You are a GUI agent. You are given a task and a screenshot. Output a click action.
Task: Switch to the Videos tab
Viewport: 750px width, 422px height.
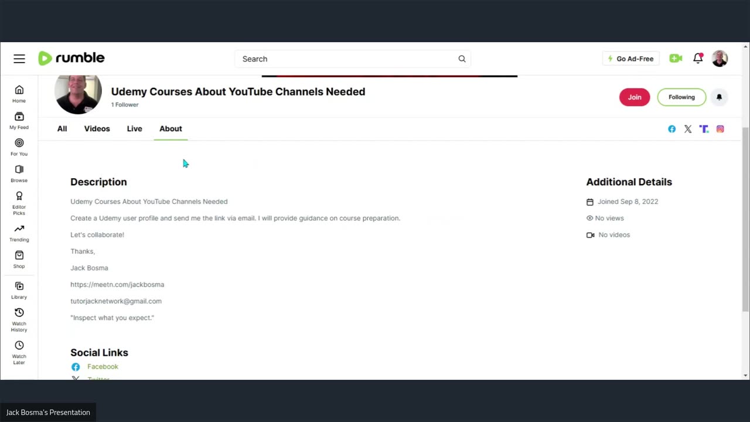coord(97,129)
